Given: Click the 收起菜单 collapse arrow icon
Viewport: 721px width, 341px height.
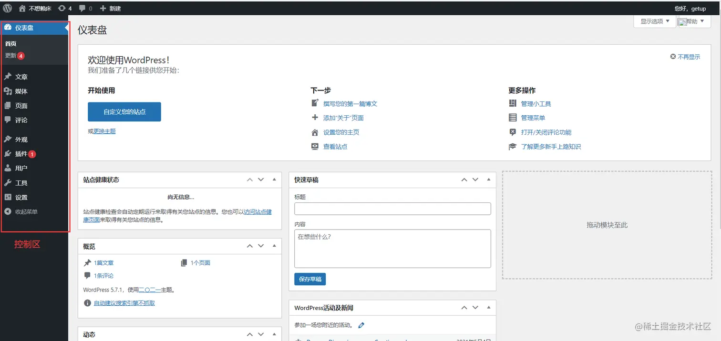Looking at the screenshot, I should [8, 211].
